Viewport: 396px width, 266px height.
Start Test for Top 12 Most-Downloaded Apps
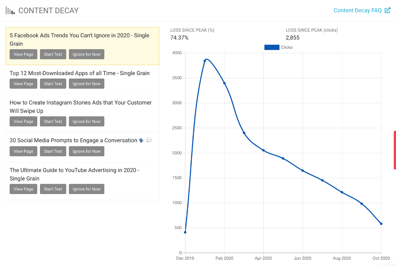(x=53, y=83)
